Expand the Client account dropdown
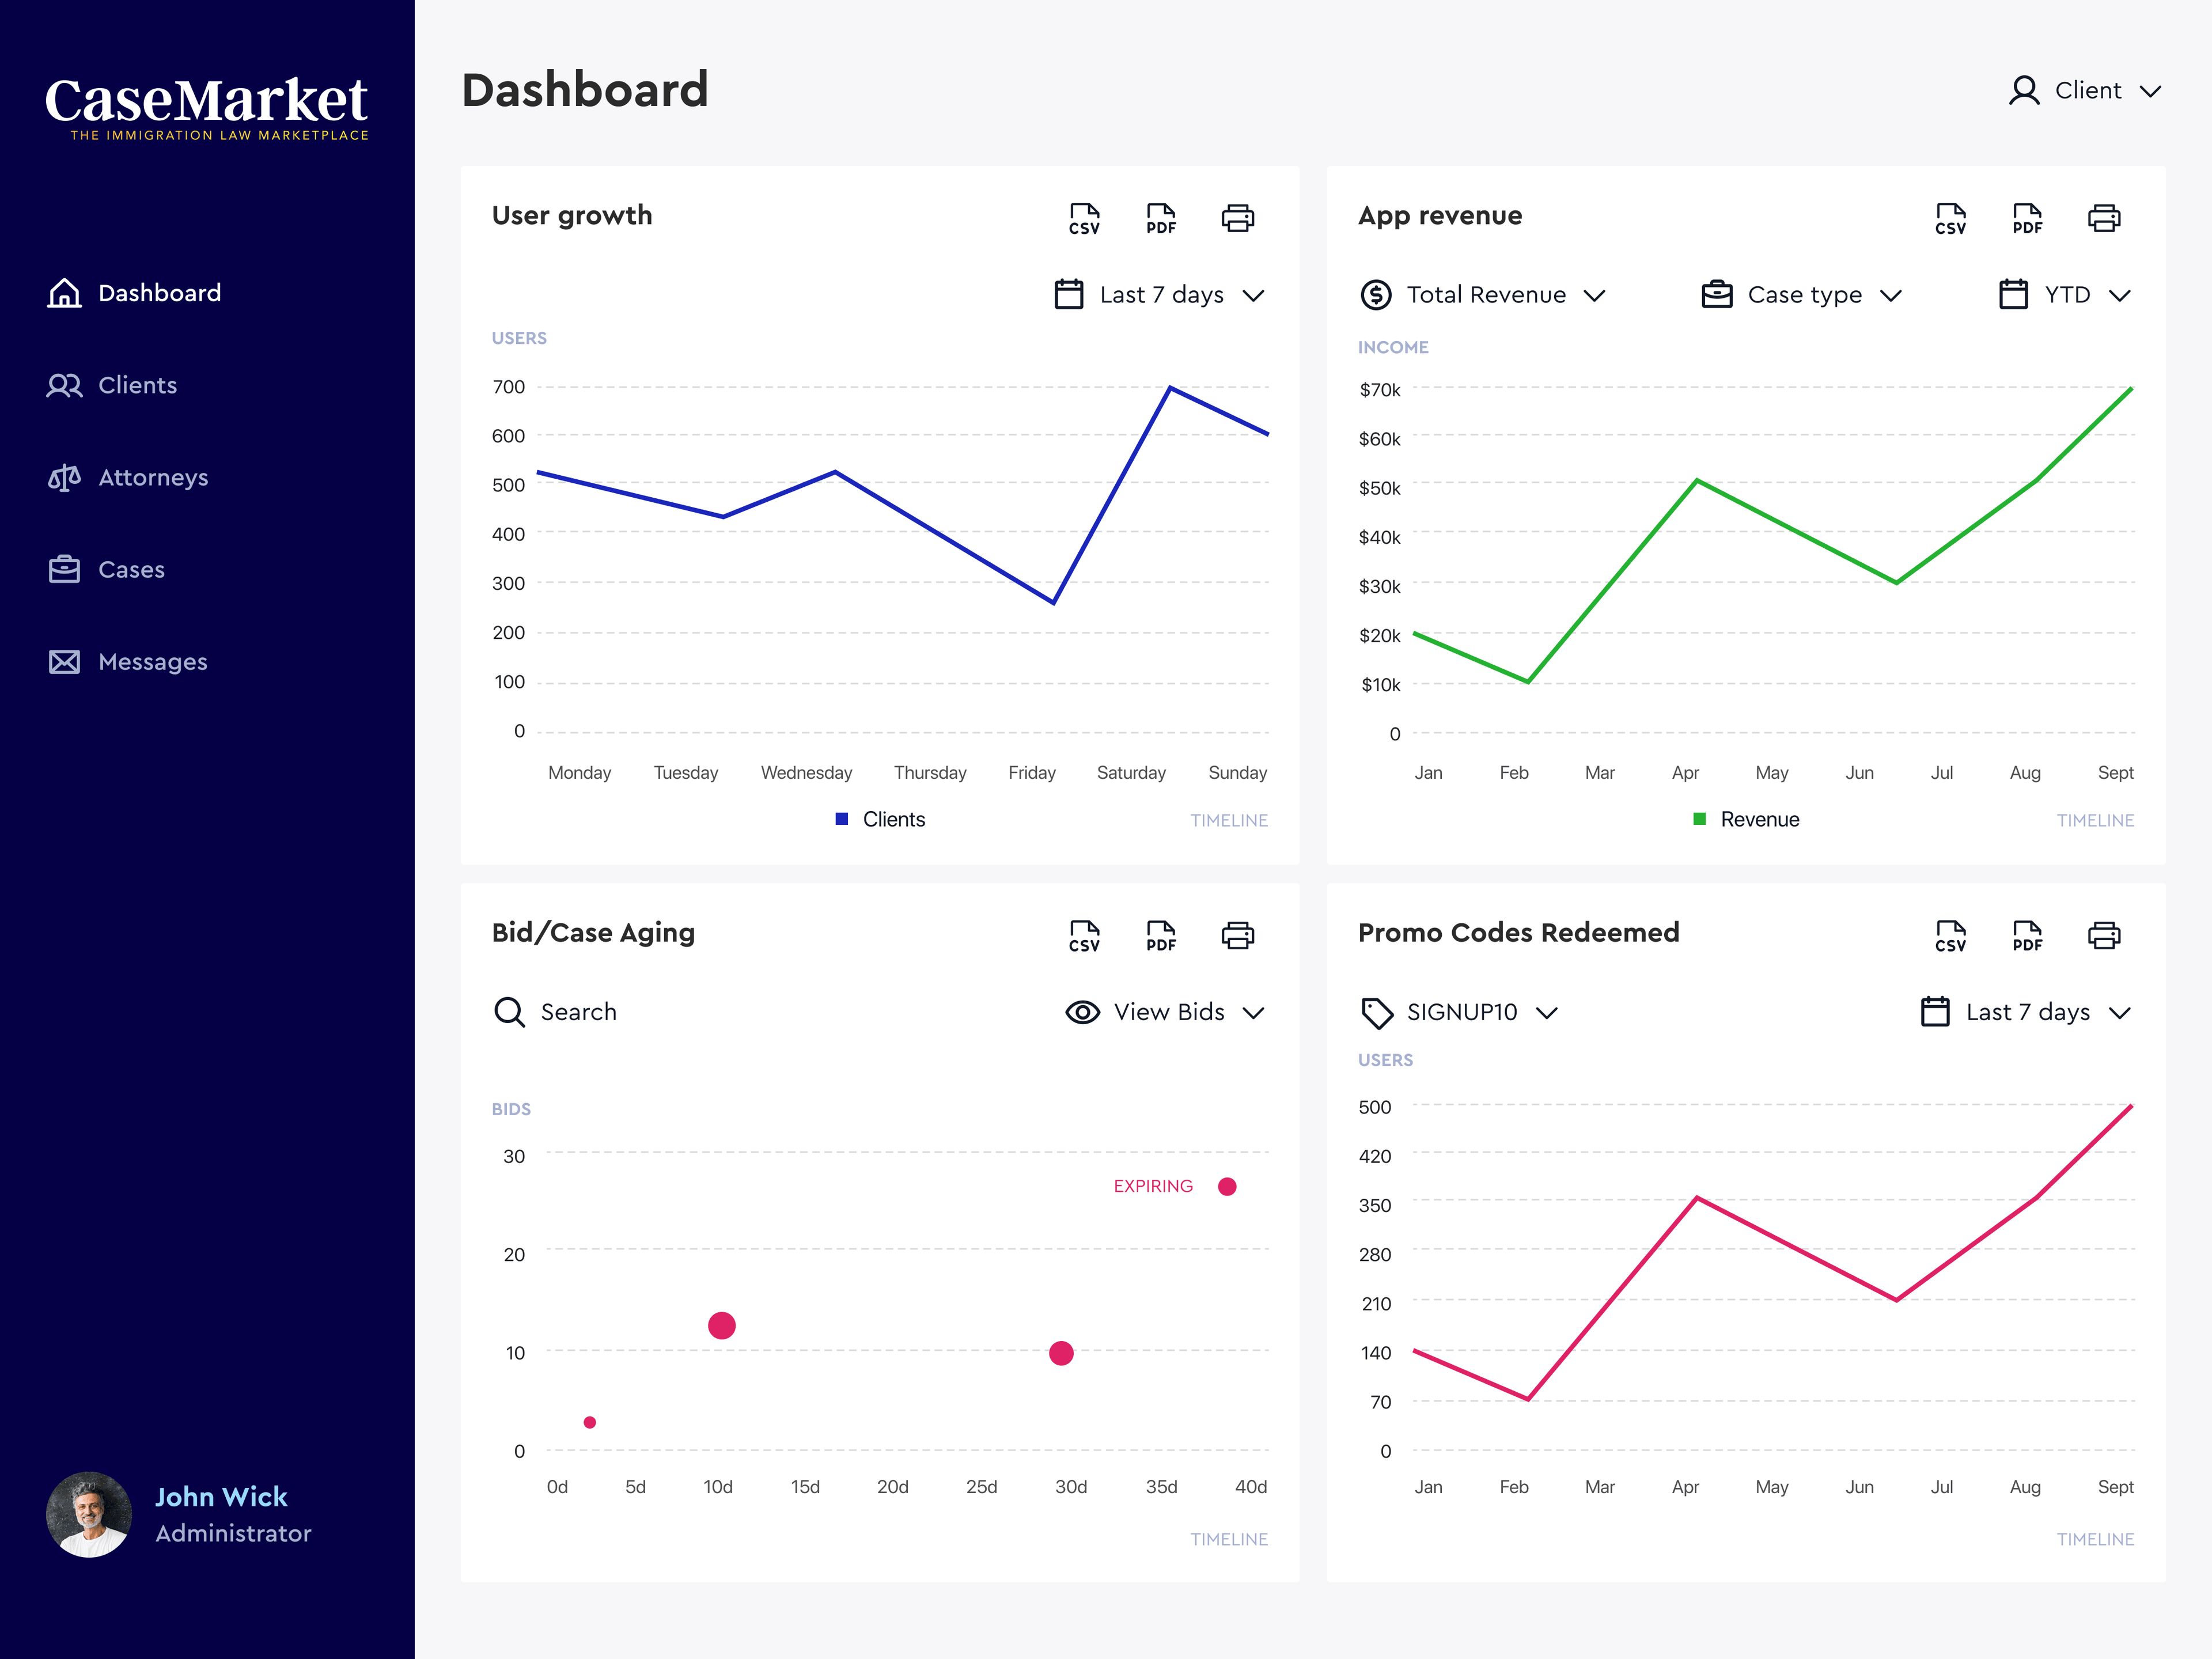Viewport: 2212px width, 1659px height. (2086, 91)
